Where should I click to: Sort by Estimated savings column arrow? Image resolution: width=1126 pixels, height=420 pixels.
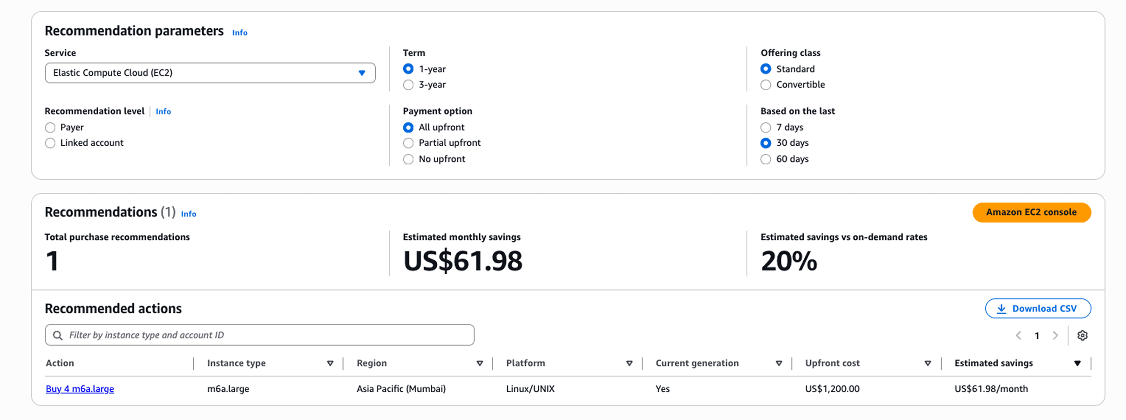1077,363
